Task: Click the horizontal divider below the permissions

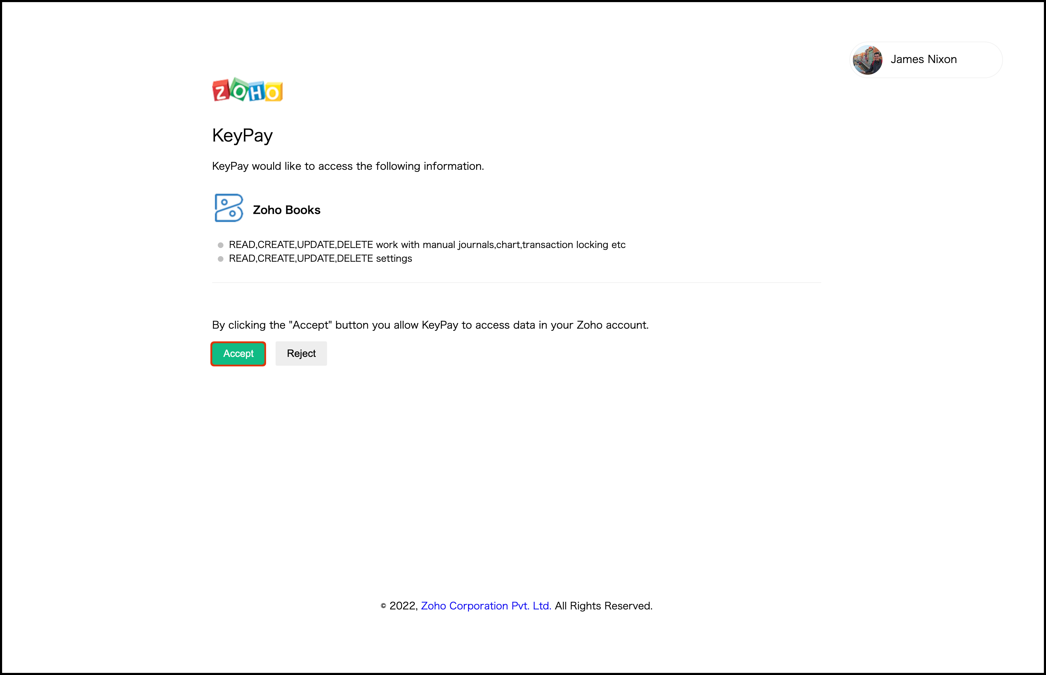Action: (516, 283)
